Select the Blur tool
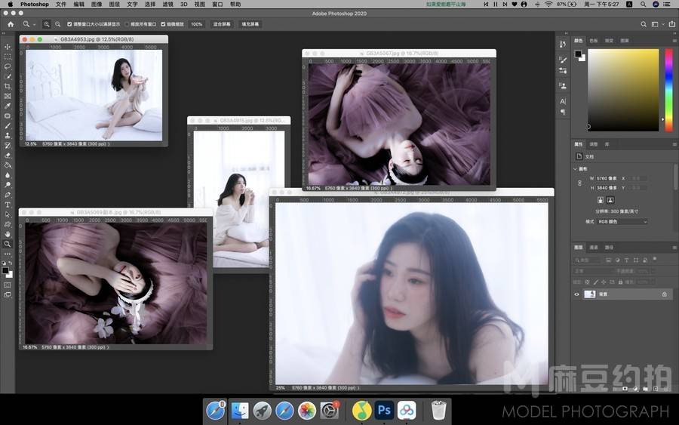Screen dimensions: 679x425 [8, 175]
